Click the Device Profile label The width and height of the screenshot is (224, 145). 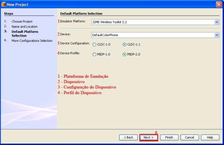click(x=70, y=53)
